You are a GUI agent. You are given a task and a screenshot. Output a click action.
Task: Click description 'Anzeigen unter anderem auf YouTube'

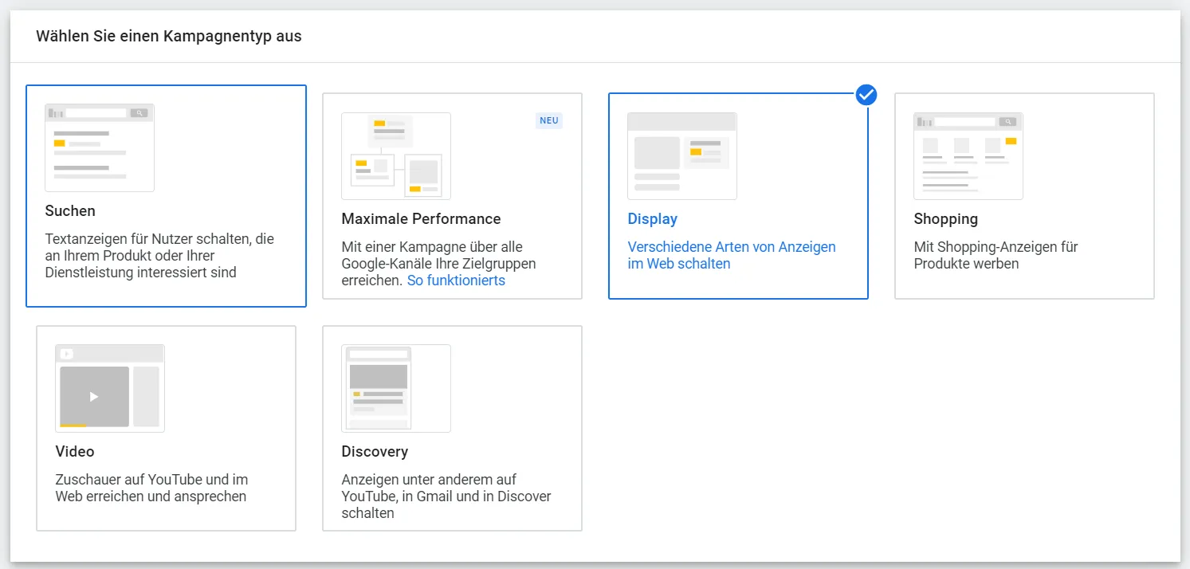point(446,496)
